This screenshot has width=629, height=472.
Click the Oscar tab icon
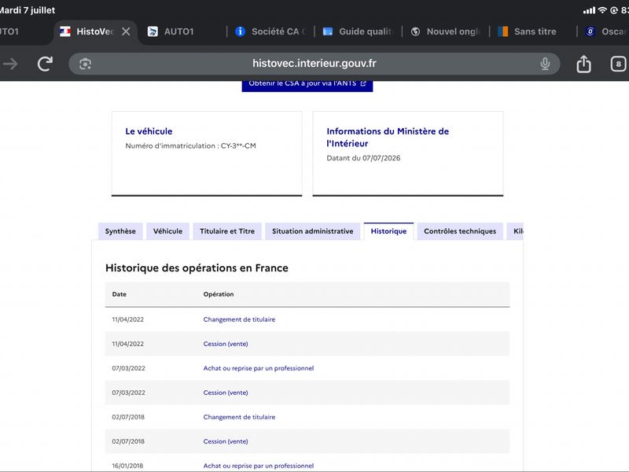tap(590, 31)
